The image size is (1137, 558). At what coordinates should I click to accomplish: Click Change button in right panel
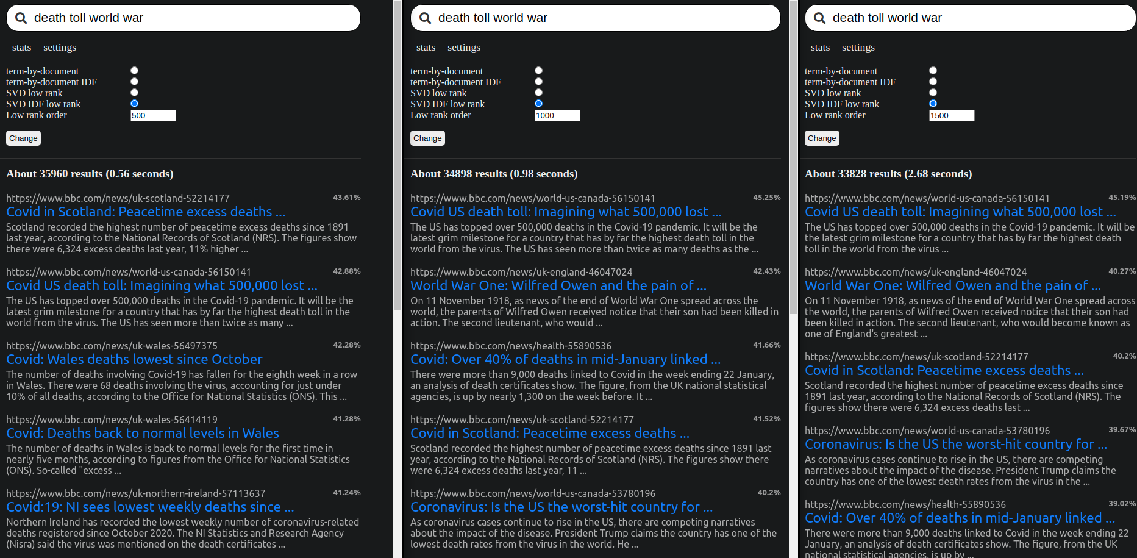(822, 138)
